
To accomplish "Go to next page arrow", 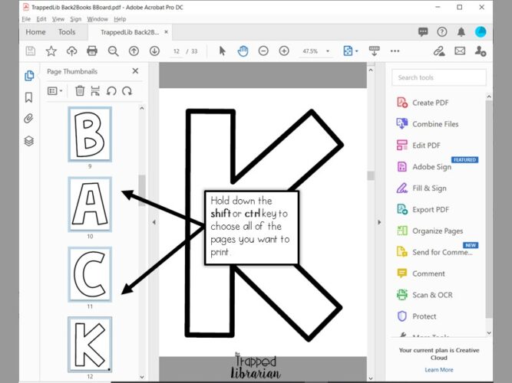I will point(154,51).
